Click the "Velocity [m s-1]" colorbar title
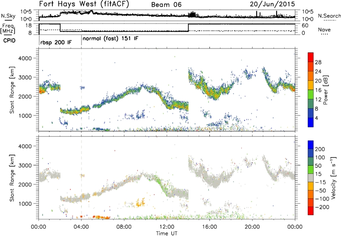The width and height of the screenshot is (341, 236). 333,178
